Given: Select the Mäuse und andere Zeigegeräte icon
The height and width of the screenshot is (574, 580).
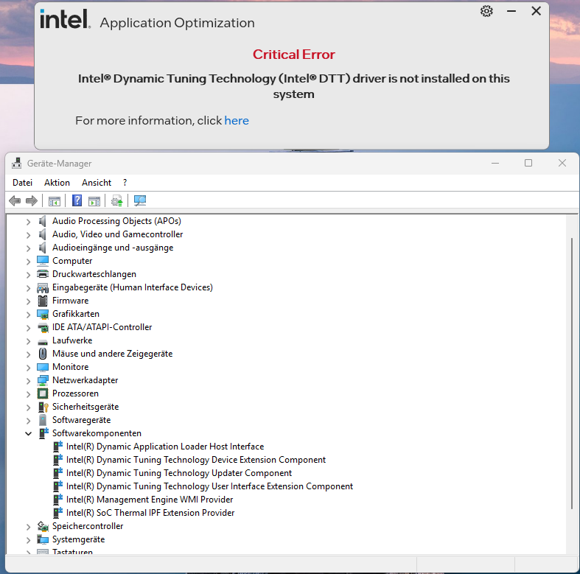Looking at the screenshot, I should pyautogui.click(x=43, y=354).
